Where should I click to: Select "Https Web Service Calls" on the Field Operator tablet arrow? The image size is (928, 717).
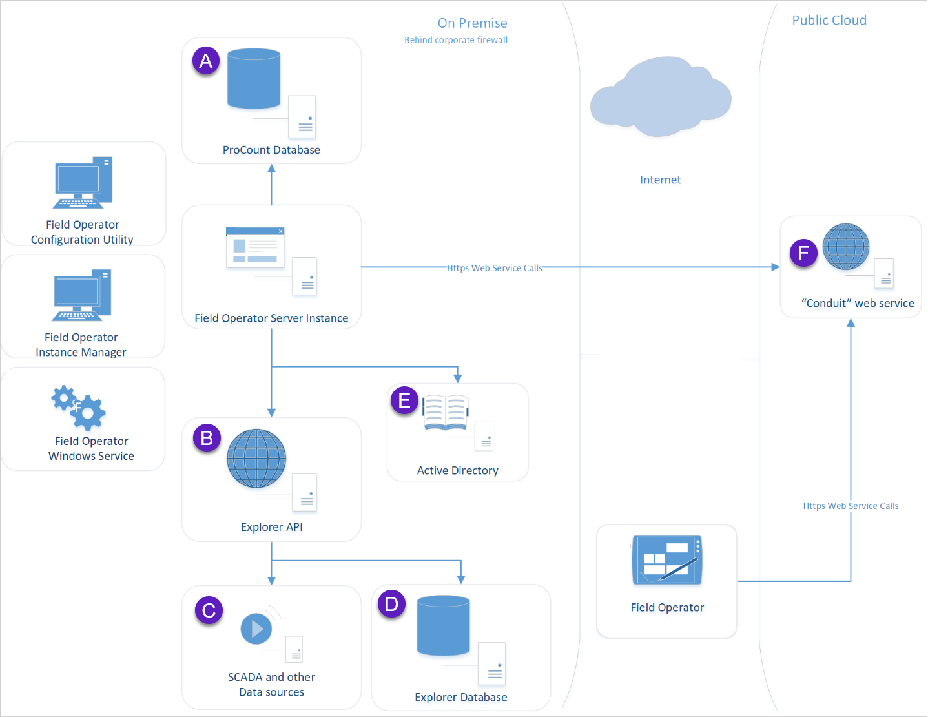click(851, 506)
